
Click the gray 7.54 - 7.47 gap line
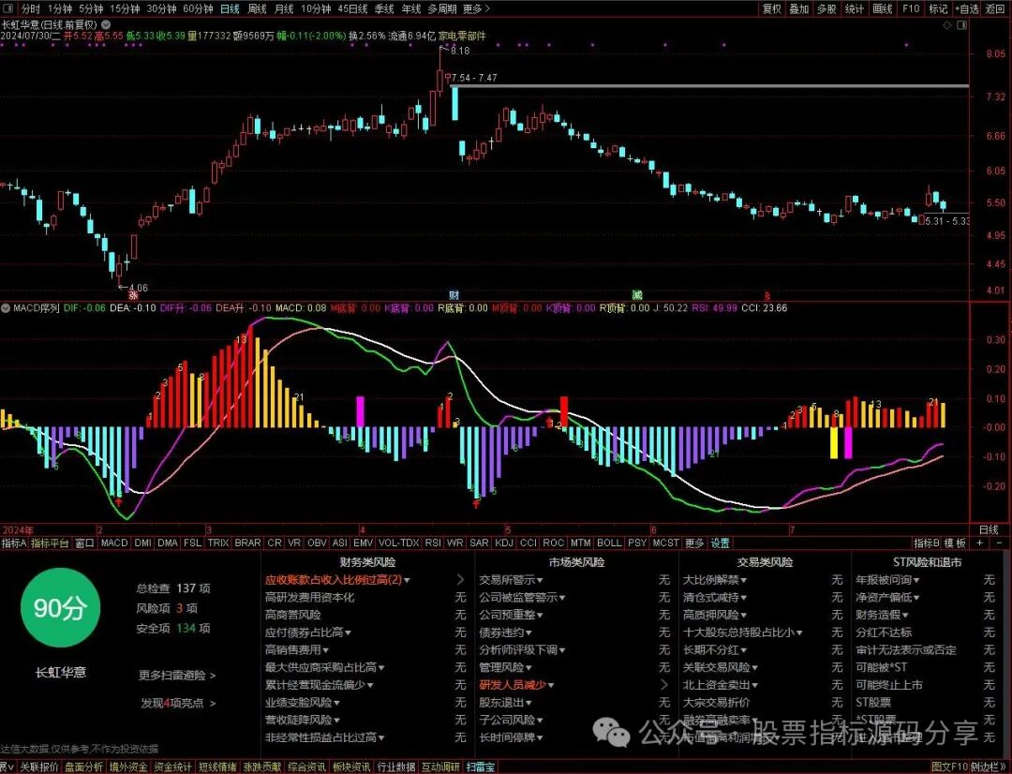[709, 86]
